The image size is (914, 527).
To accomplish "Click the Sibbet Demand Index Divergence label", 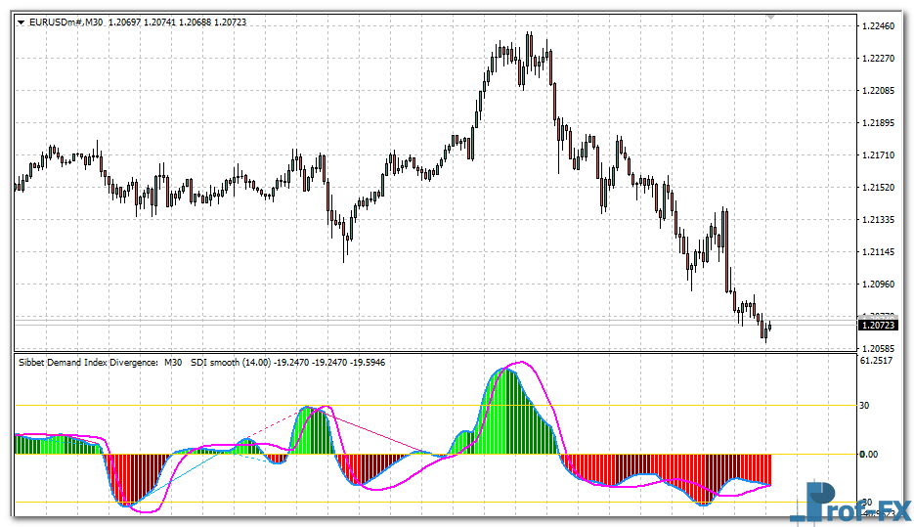I will 88,362.
